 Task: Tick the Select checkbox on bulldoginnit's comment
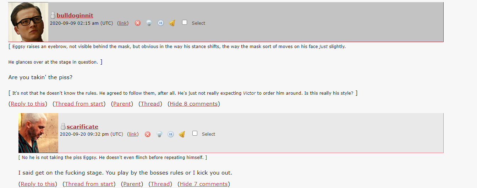point(185,22)
